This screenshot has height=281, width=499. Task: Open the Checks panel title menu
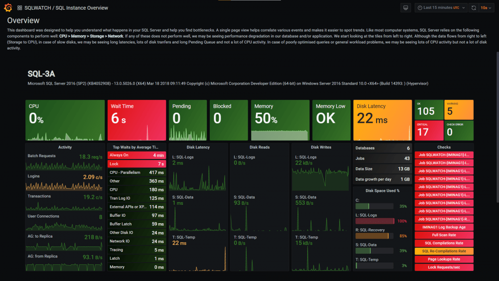(444, 147)
